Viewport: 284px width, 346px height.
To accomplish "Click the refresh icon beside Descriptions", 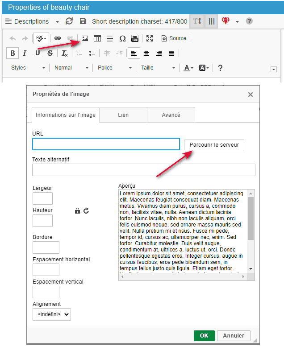I will pyautogui.click(x=69, y=21).
